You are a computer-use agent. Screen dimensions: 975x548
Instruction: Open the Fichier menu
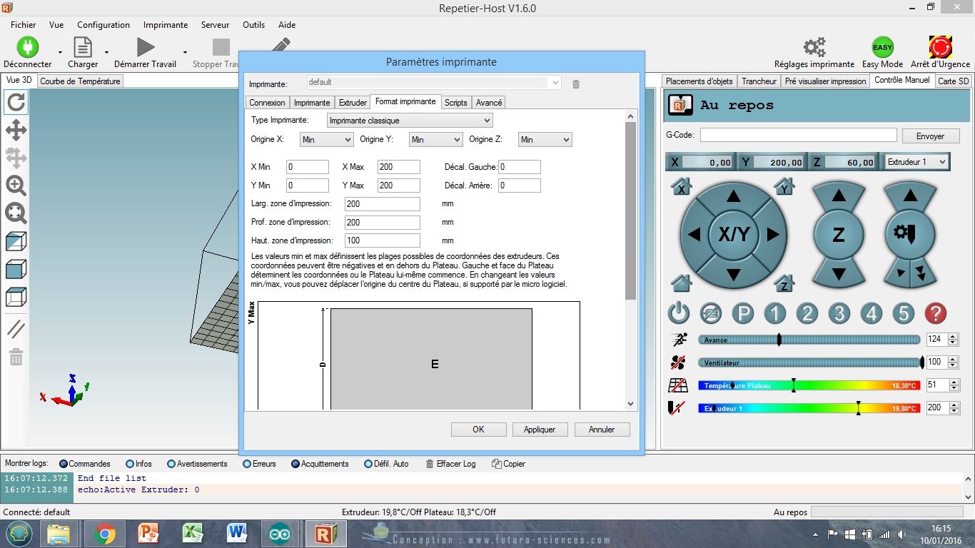(24, 25)
